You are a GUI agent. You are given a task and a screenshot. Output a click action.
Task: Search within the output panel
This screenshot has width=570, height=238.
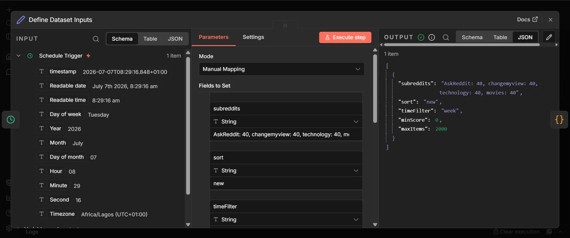coord(446,37)
